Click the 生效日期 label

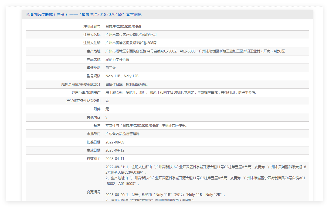pos(93,150)
